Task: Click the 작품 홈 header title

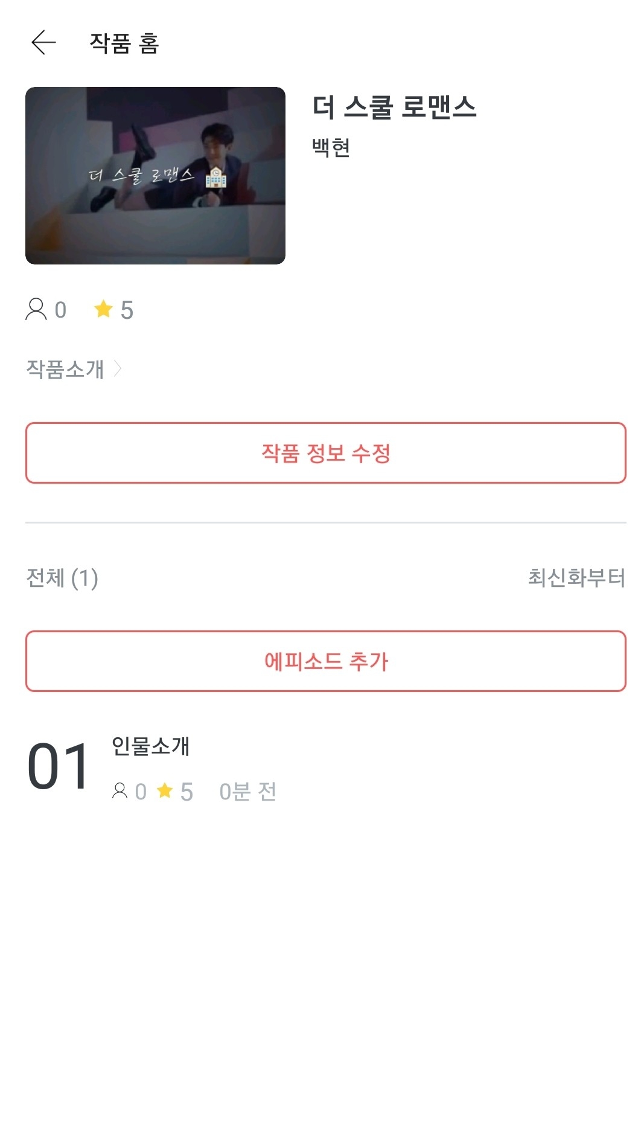Action: coord(124,43)
